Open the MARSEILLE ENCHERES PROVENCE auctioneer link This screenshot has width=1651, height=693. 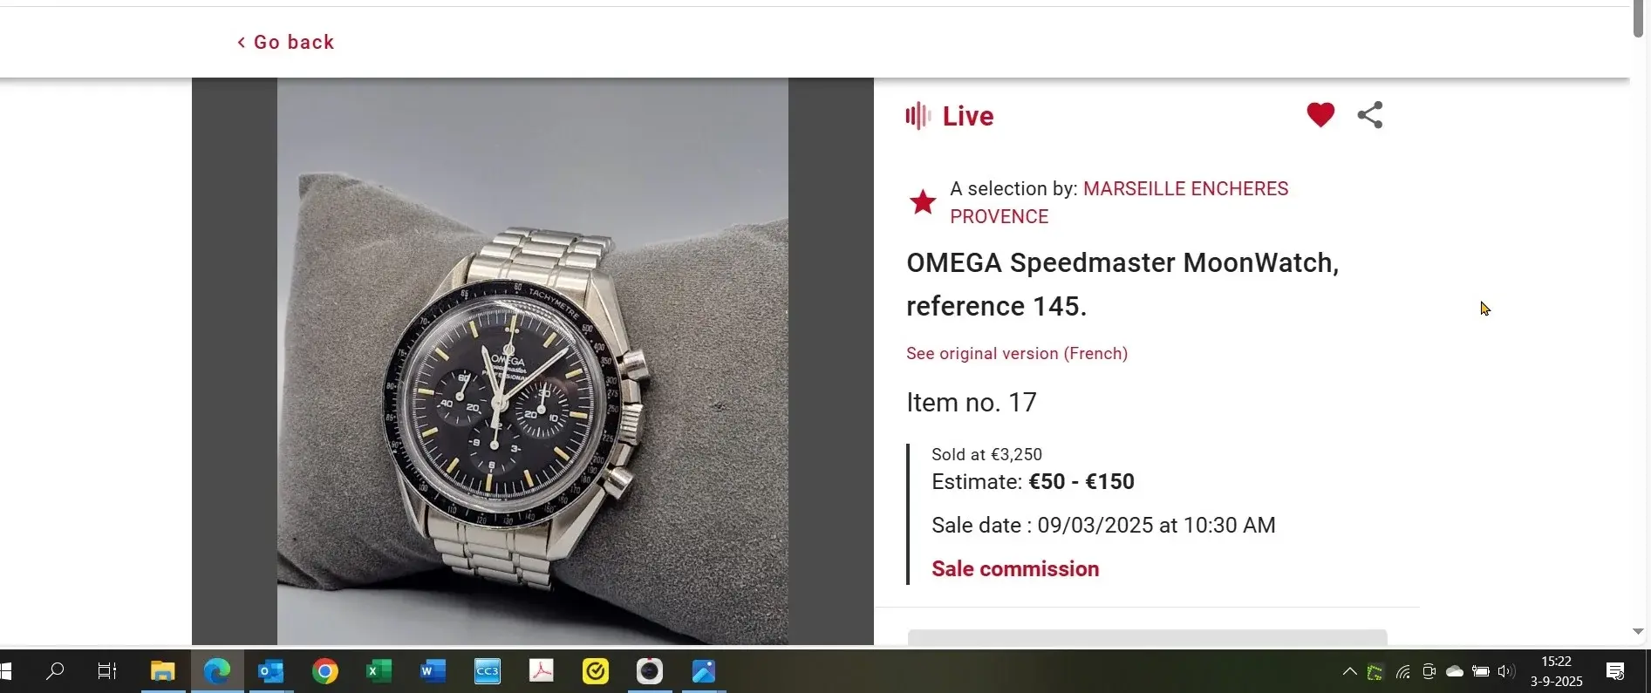pyautogui.click(x=1119, y=202)
